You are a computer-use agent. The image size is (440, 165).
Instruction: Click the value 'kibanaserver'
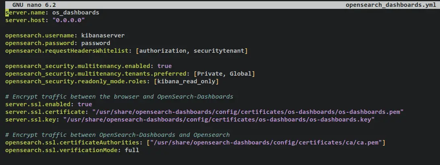[x=103, y=36]
